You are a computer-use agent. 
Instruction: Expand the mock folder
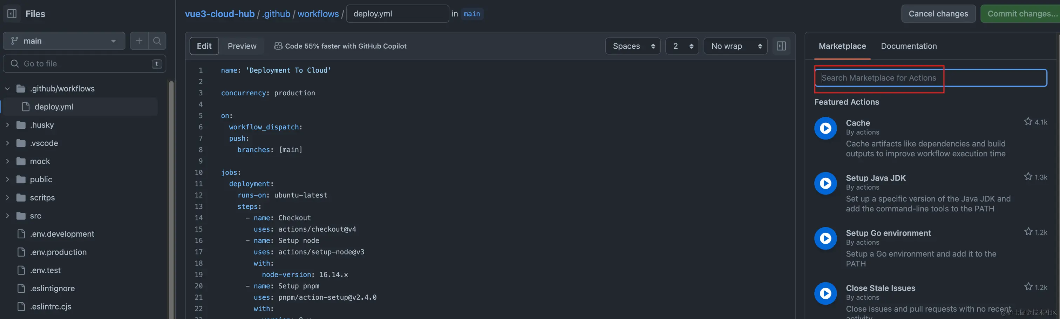(x=7, y=161)
